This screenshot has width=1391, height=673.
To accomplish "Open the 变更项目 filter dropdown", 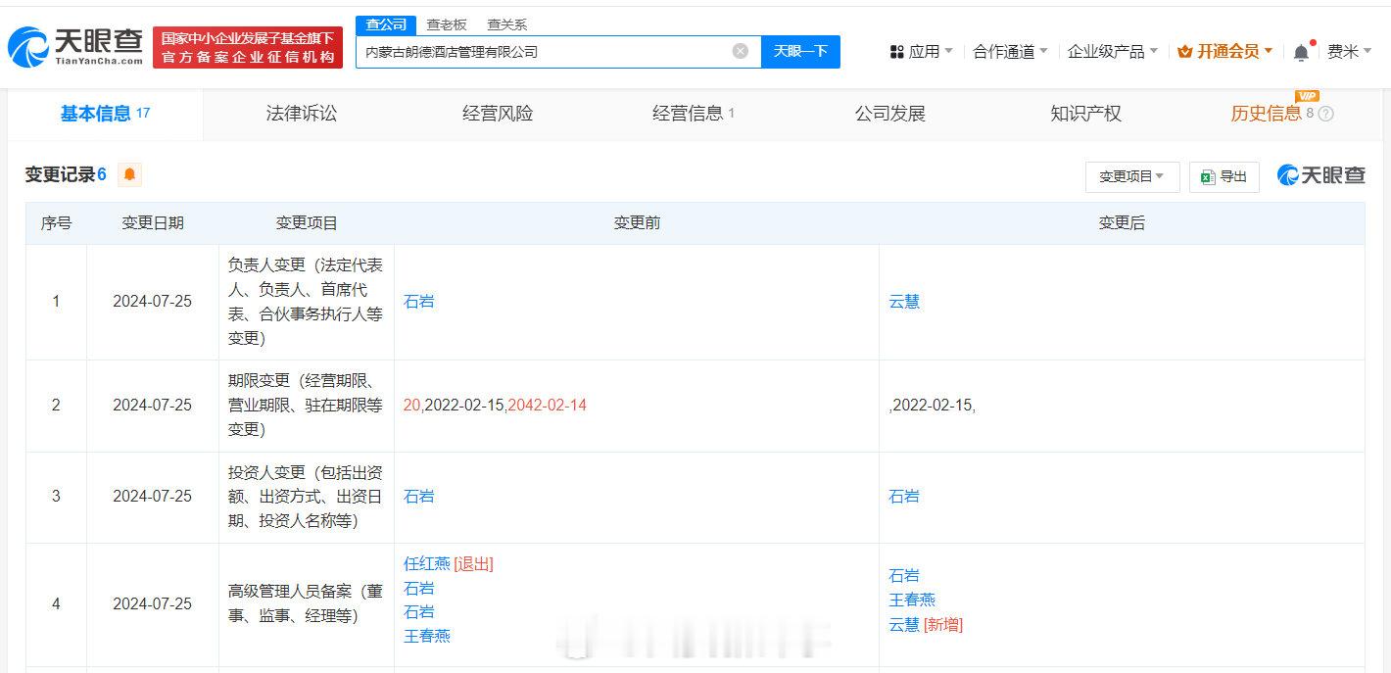I will 1132,176.
